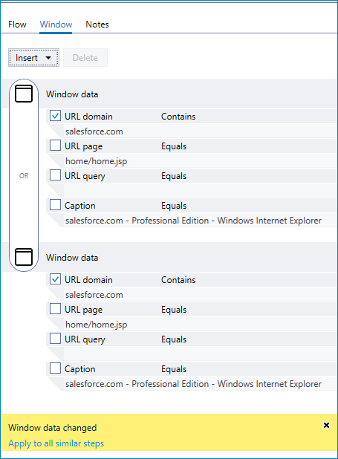Change the Contains operator of first URL domain

click(178, 117)
